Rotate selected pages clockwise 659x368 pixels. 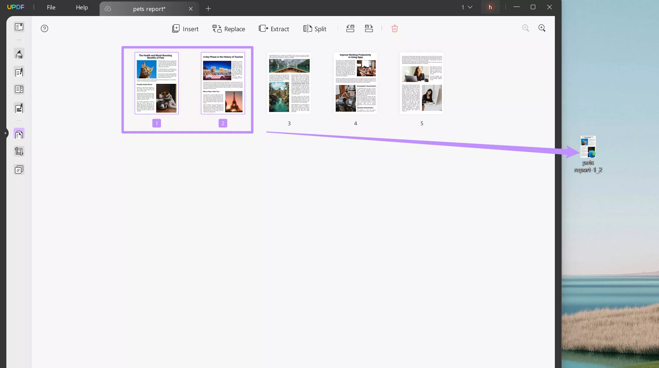(369, 29)
